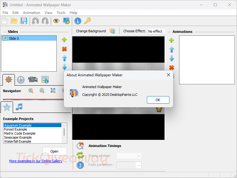Screen dimensions: 237x178
Task: Switch to the clock timing tab
Action: [21, 80]
